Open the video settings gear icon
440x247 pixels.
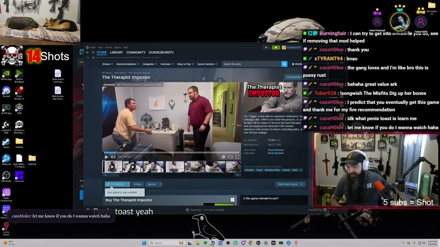223,157
